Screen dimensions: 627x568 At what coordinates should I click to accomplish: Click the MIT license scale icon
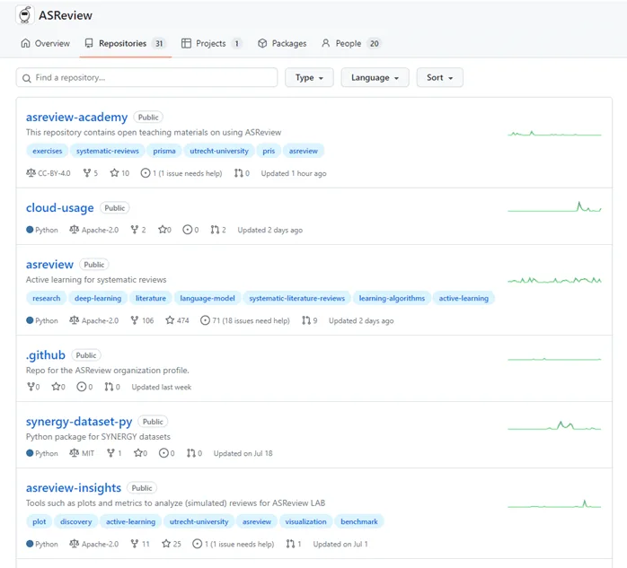point(74,453)
